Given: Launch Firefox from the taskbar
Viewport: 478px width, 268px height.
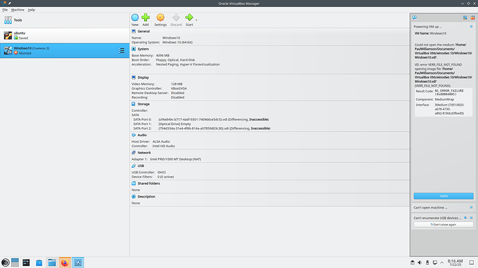Looking at the screenshot, I should (x=64, y=262).
